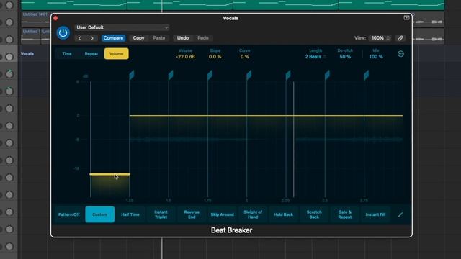Select the Custom pattern preset
Image resolution: width=461 pixels, height=259 pixels.
(99, 214)
